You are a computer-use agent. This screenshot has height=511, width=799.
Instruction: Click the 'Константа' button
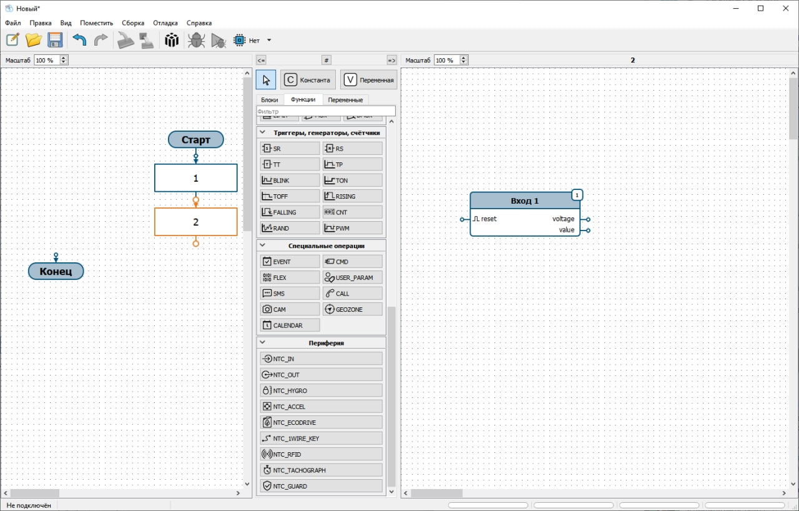coord(308,80)
